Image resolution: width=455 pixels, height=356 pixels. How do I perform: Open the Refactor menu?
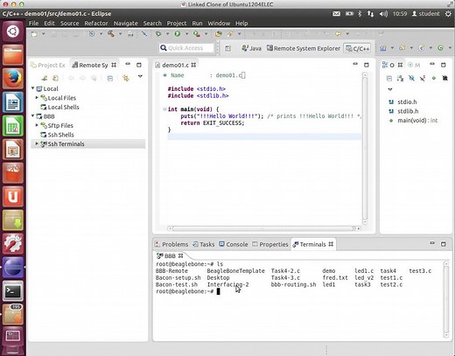tap(96, 23)
